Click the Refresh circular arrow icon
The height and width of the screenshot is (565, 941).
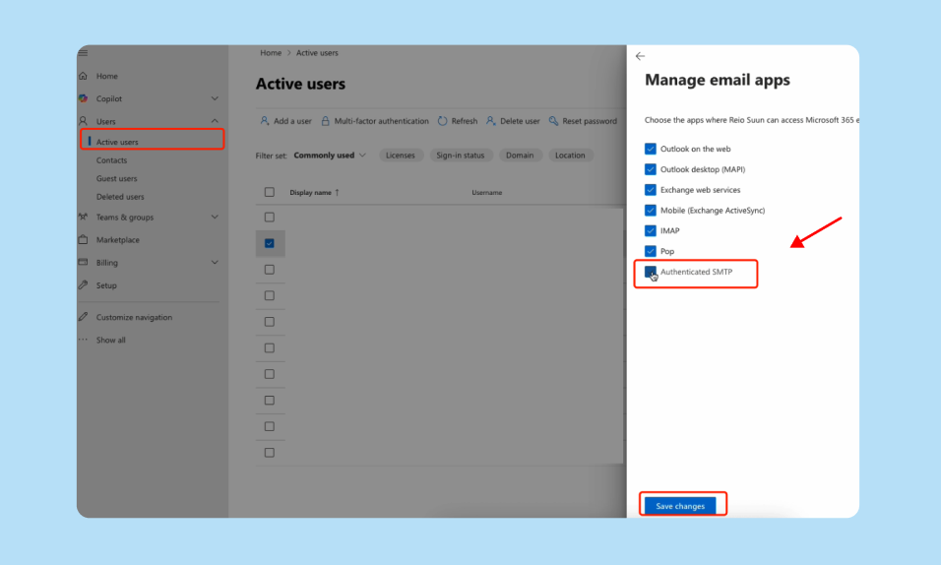(442, 121)
